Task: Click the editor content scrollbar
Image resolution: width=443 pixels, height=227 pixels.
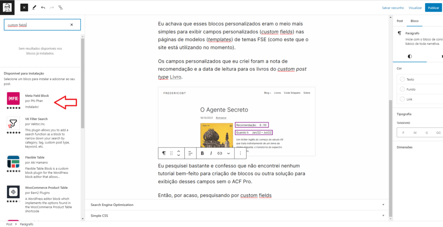Action: click(x=391, y=158)
